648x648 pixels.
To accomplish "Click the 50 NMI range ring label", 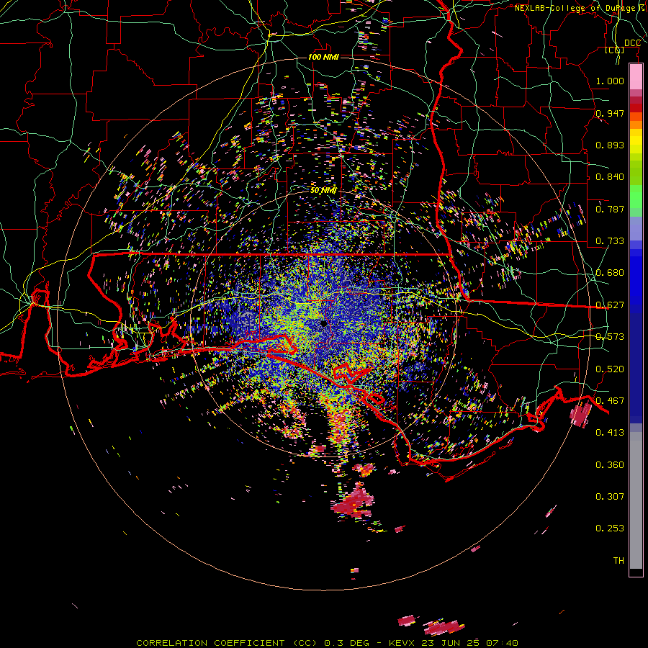I will (323, 190).
